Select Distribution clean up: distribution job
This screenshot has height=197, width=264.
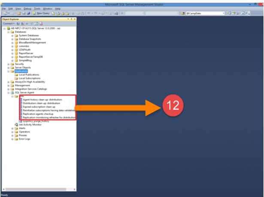41,103
